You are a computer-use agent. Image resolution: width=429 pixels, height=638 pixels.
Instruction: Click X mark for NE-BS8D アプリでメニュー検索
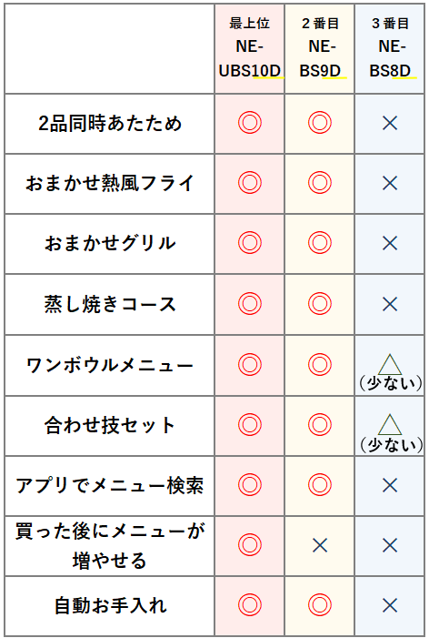390,485
